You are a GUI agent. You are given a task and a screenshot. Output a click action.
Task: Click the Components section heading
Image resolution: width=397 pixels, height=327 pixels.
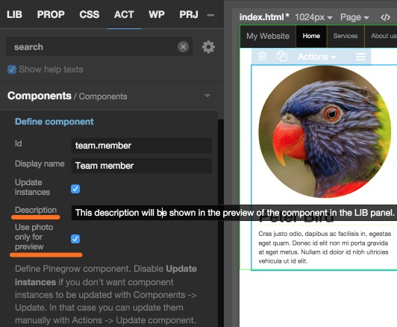coord(40,96)
